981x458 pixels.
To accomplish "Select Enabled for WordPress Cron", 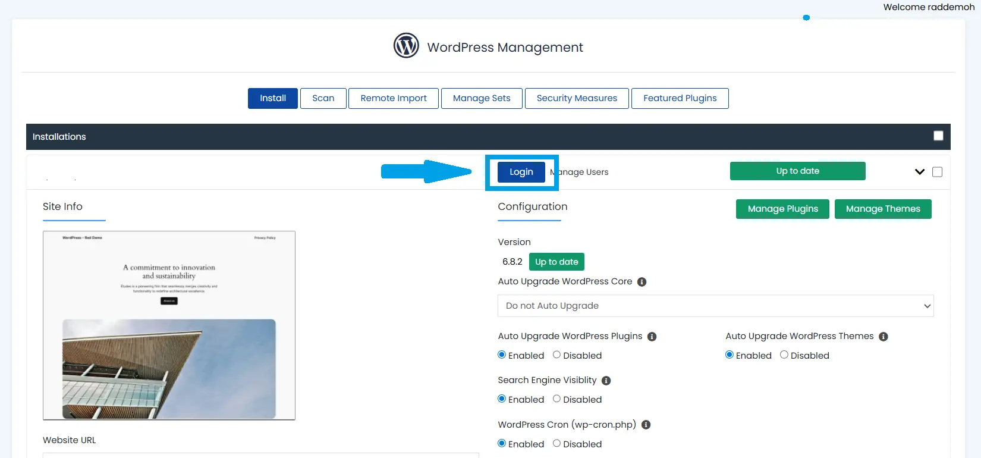I will coord(502,444).
